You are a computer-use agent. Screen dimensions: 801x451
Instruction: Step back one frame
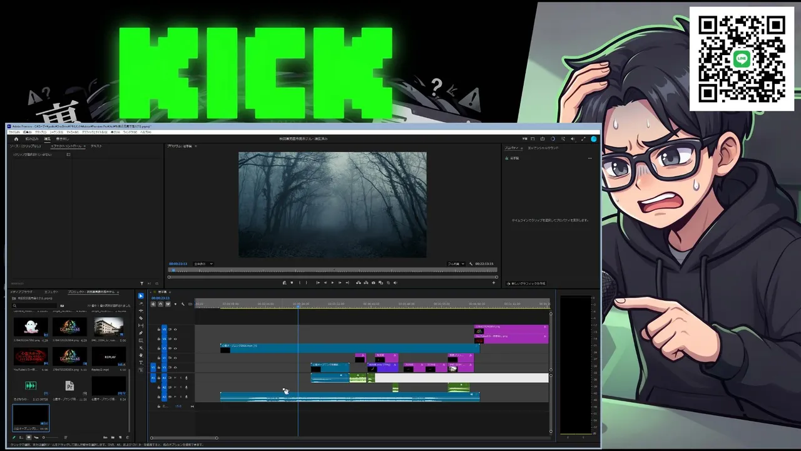(325, 283)
